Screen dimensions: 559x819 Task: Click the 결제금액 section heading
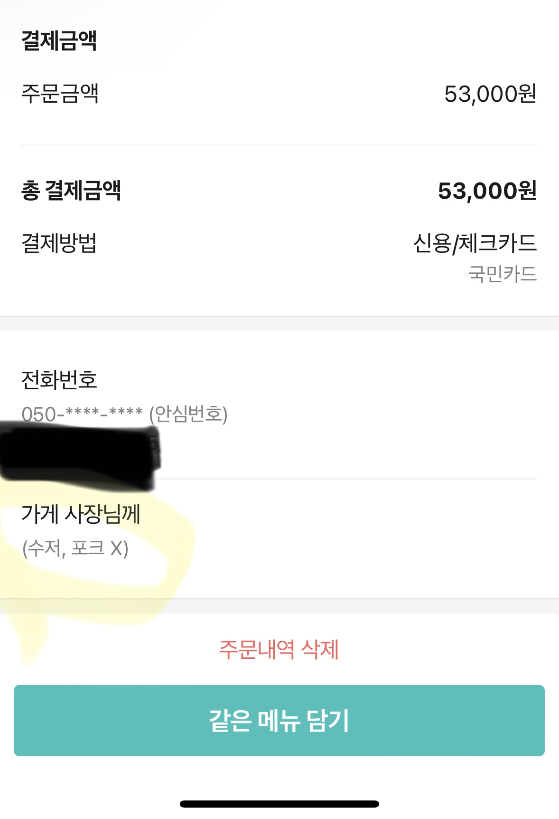tap(59, 40)
